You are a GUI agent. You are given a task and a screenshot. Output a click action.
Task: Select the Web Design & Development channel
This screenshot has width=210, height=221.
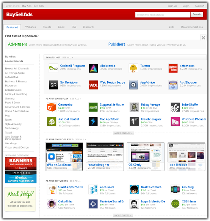pyautogui.click(x=13, y=138)
